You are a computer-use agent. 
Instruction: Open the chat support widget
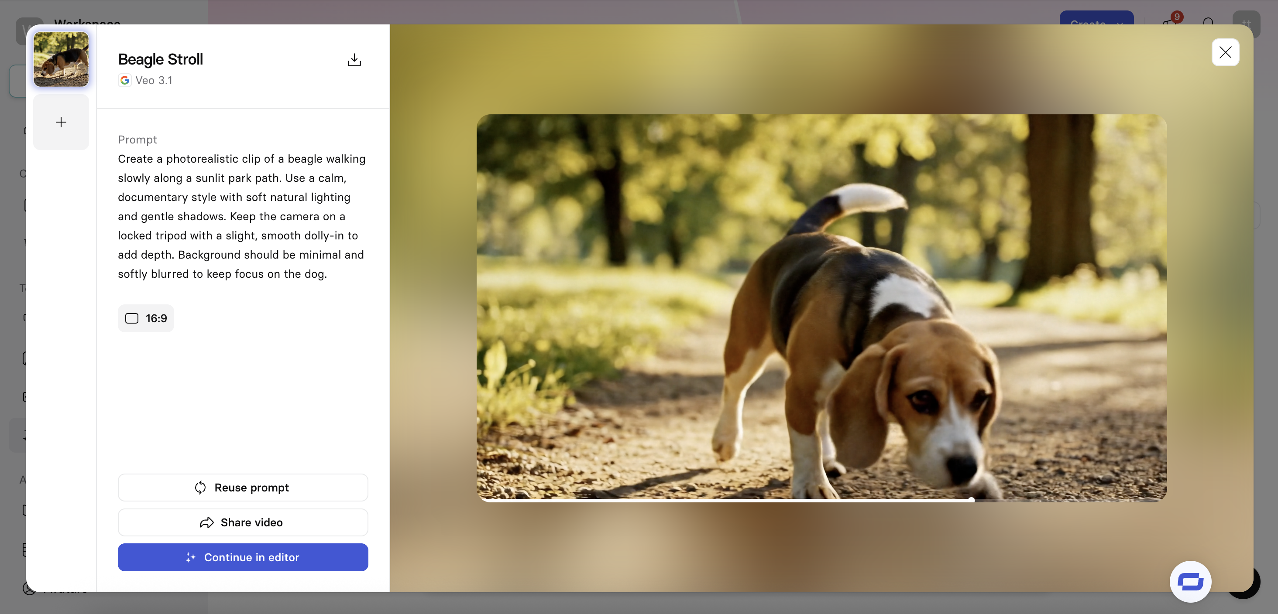(x=1190, y=581)
